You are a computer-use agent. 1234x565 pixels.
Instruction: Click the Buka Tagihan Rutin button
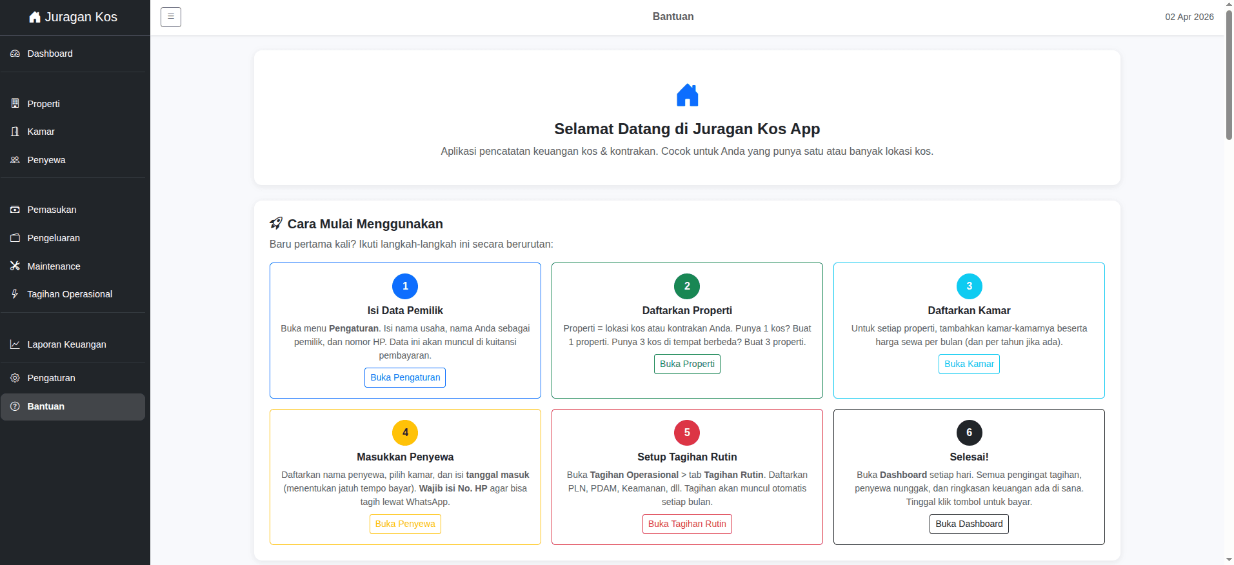[687, 524]
